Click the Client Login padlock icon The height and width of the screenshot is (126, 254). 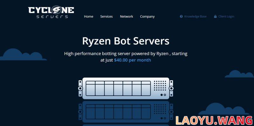[x=215, y=16]
